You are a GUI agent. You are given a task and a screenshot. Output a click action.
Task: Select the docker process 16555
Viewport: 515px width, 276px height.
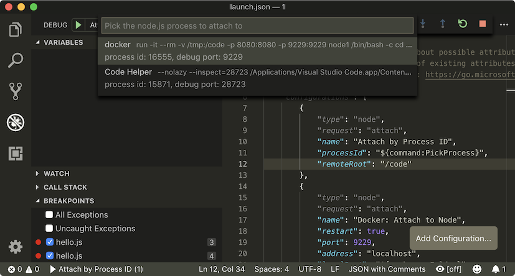point(258,51)
